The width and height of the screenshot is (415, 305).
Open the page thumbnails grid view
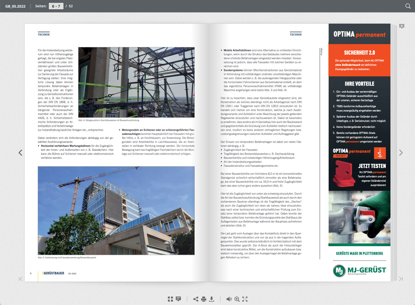coord(170,299)
